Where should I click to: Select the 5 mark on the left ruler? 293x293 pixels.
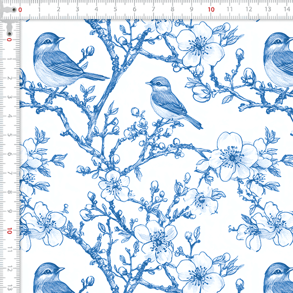tap(9, 135)
